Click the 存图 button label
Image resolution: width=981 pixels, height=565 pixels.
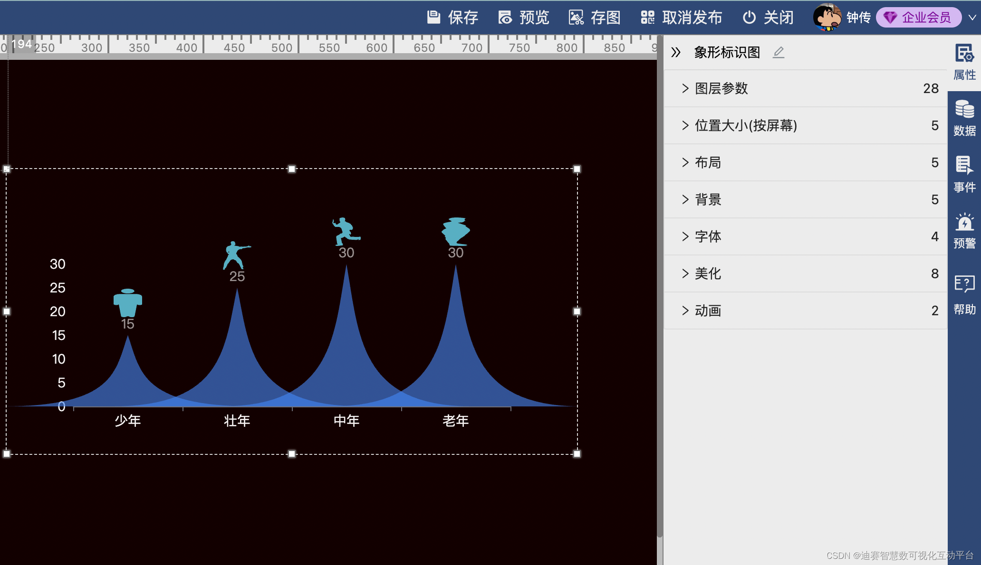(606, 18)
